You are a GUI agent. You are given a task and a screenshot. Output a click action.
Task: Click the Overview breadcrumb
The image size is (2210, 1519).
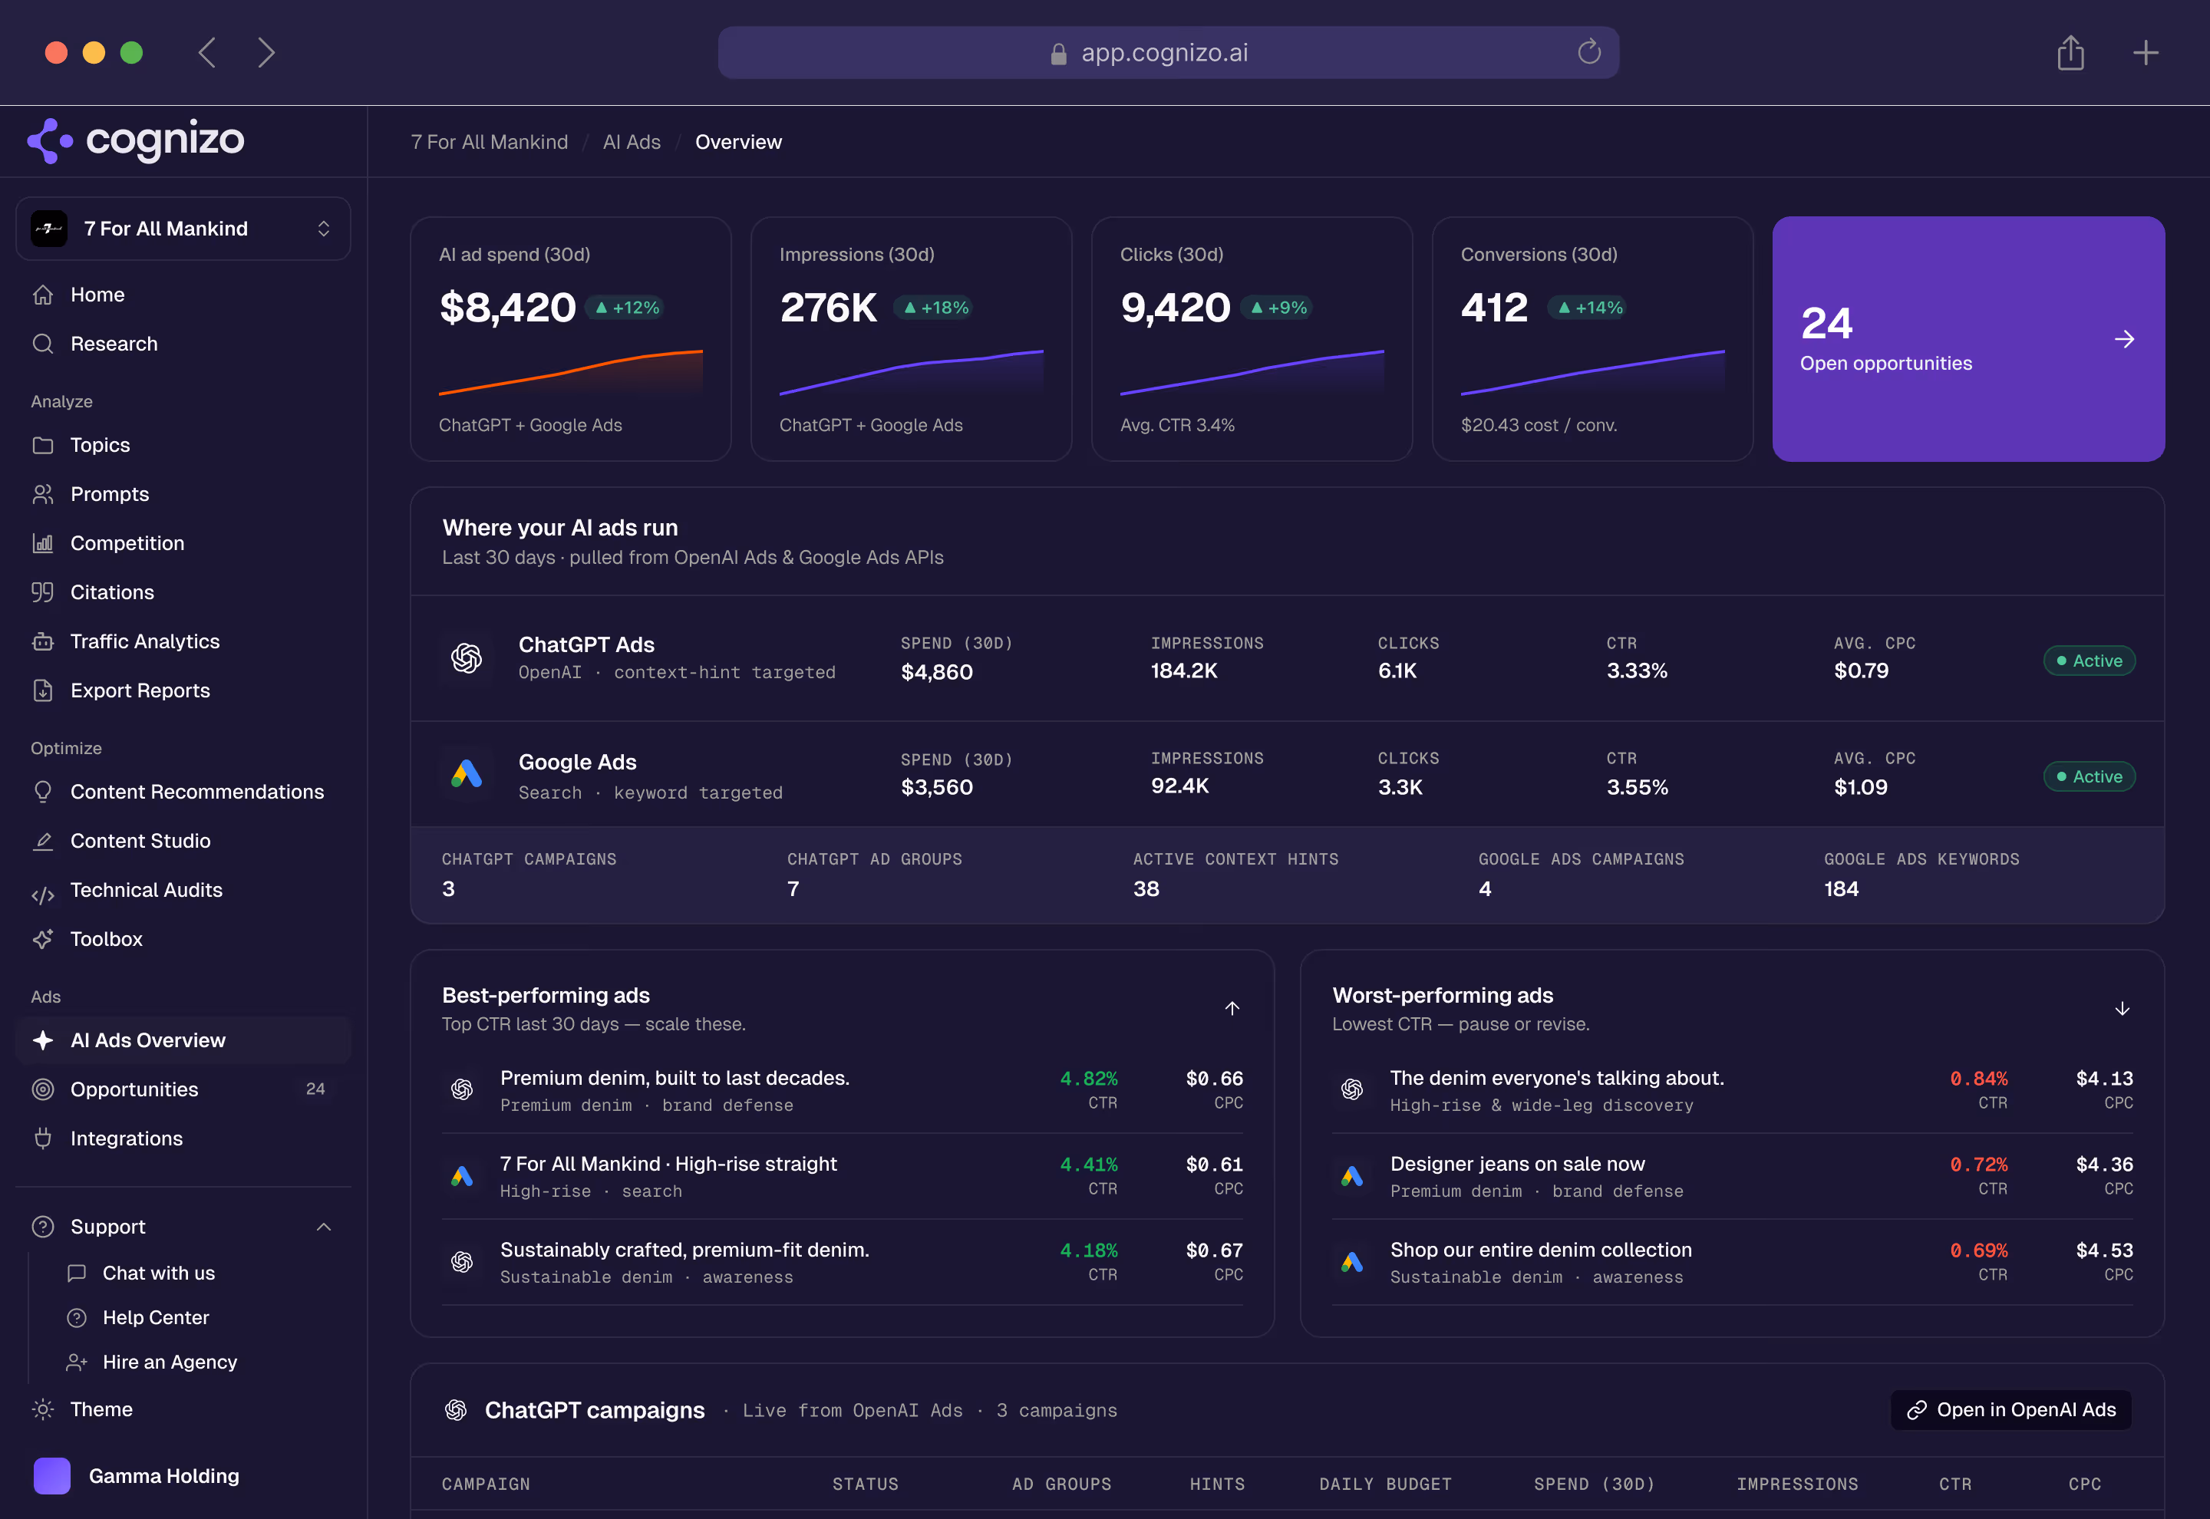tap(738, 142)
